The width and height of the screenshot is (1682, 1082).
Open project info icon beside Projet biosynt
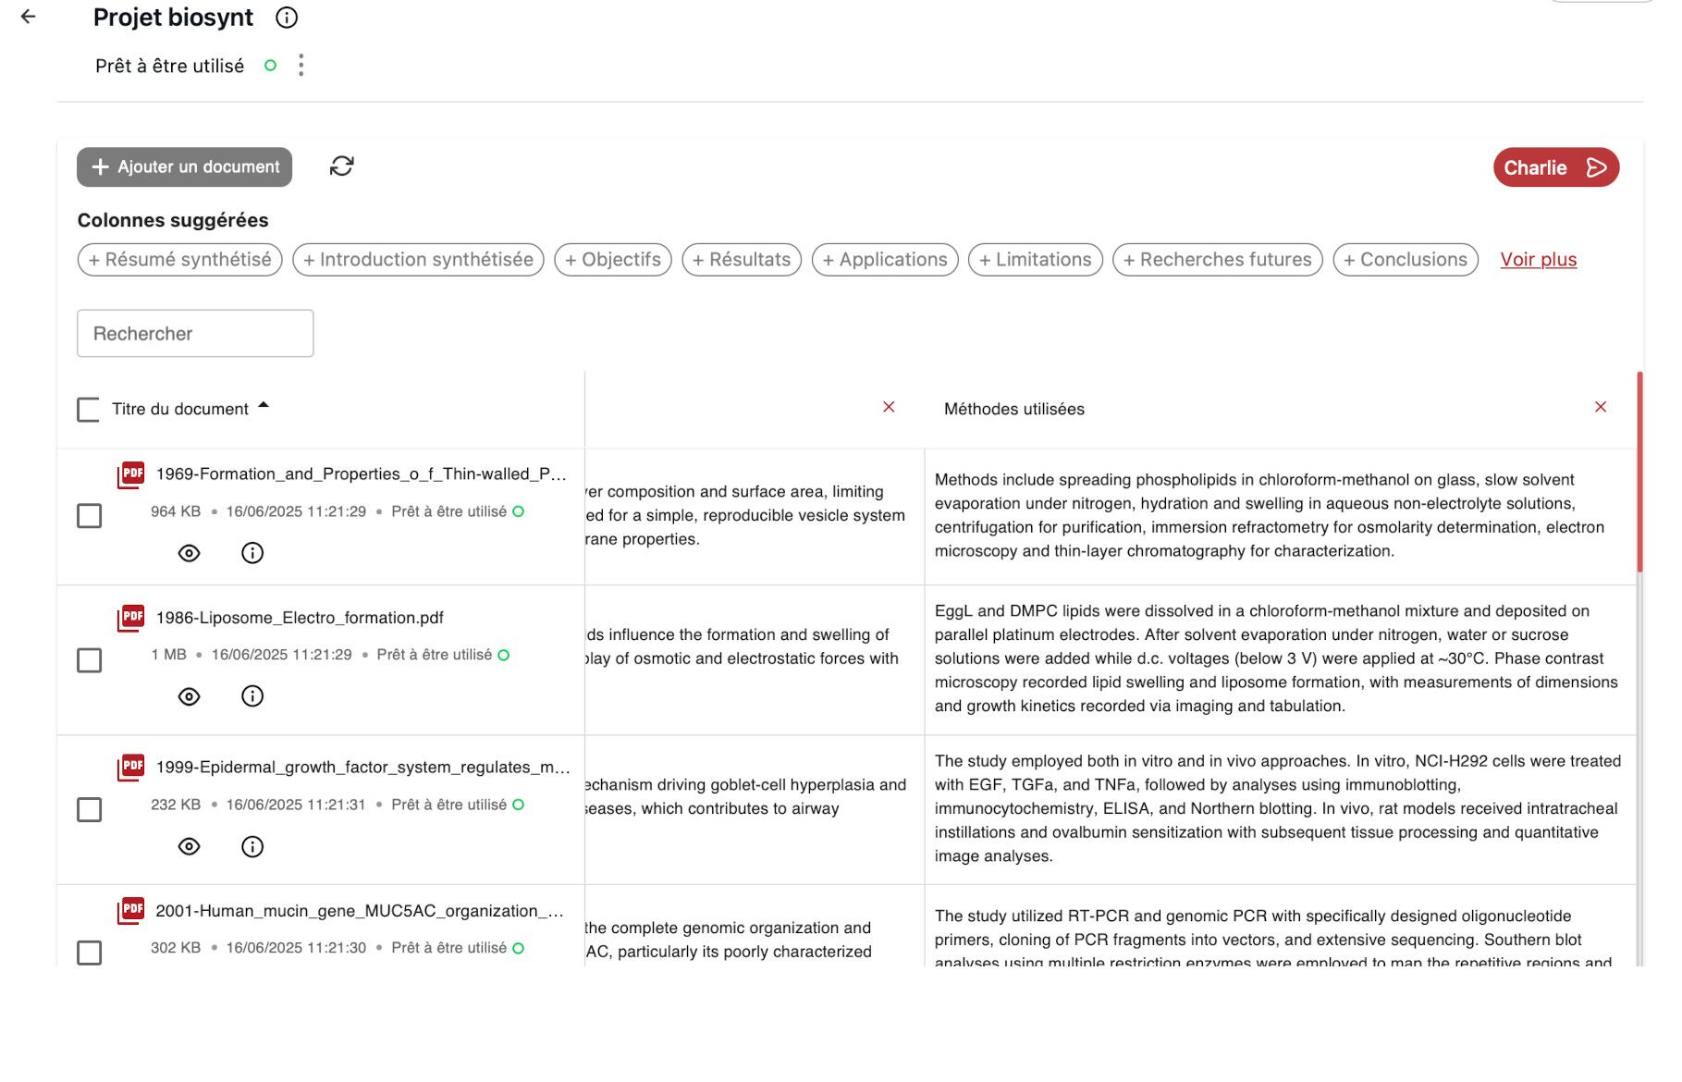click(287, 18)
